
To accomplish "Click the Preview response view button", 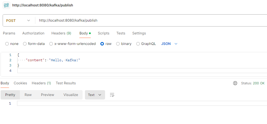I will [x=48, y=95].
